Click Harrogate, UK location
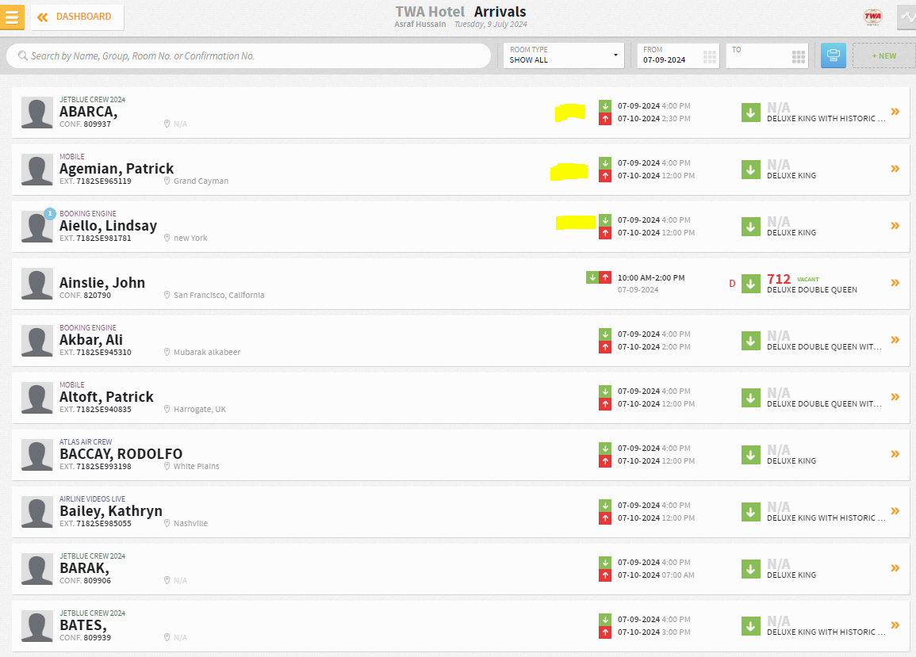 [200, 410]
